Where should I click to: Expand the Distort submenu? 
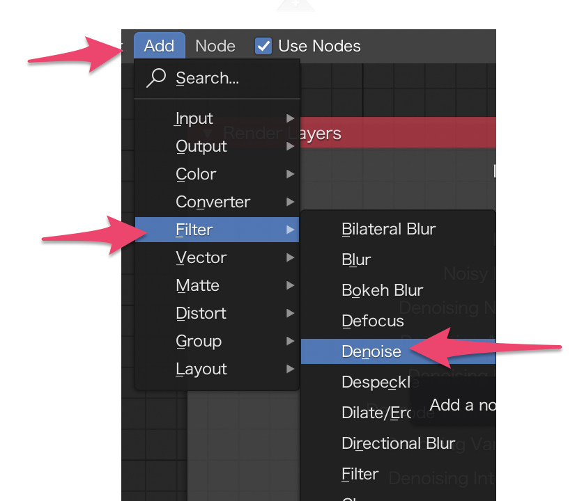pos(217,313)
